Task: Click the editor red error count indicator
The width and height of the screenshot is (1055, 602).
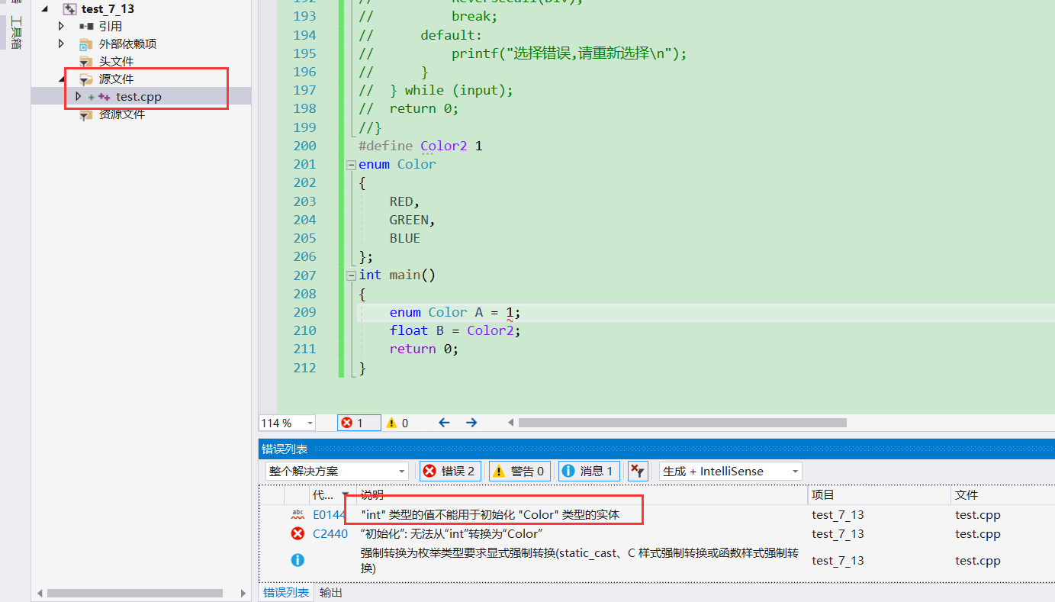Action: click(x=359, y=423)
